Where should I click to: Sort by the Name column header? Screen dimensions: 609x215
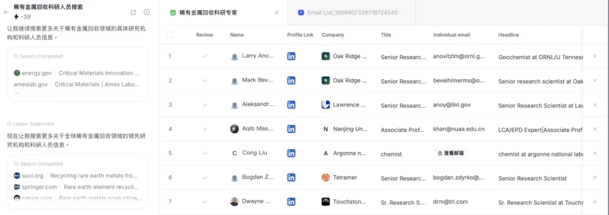pos(237,35)
